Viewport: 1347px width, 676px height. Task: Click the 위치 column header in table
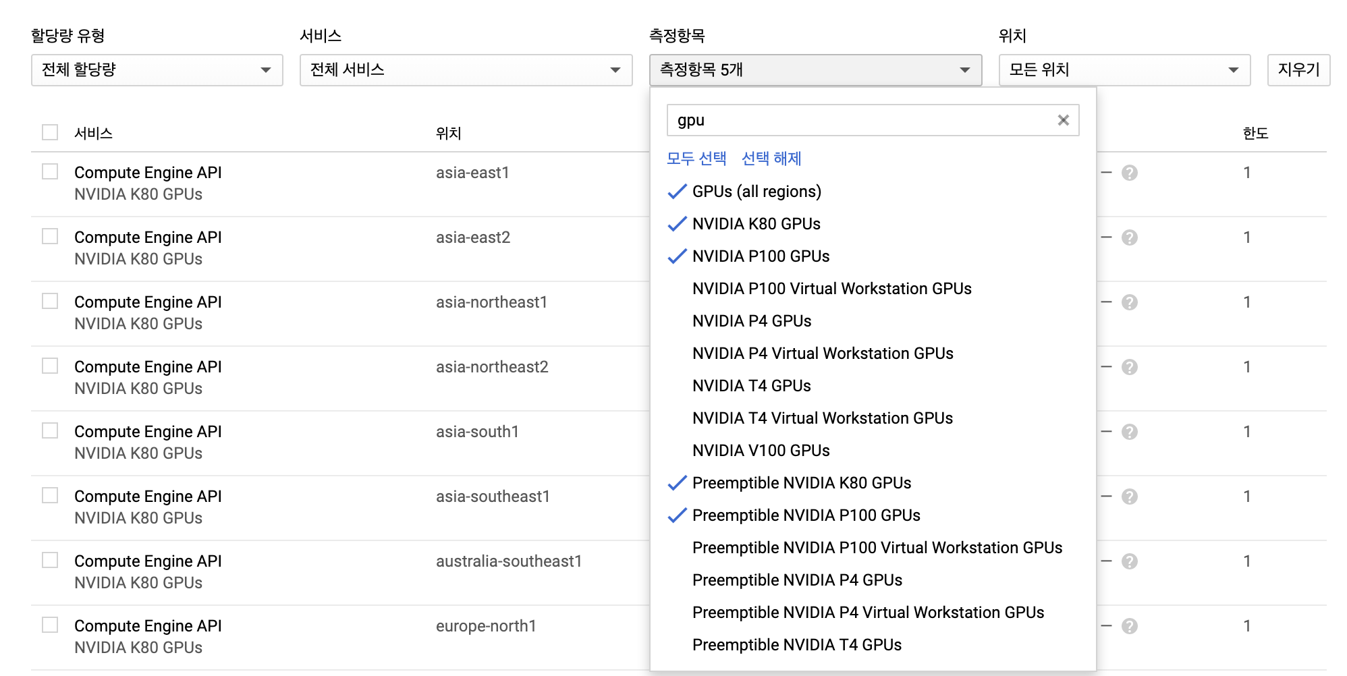(x=448, y=133)
